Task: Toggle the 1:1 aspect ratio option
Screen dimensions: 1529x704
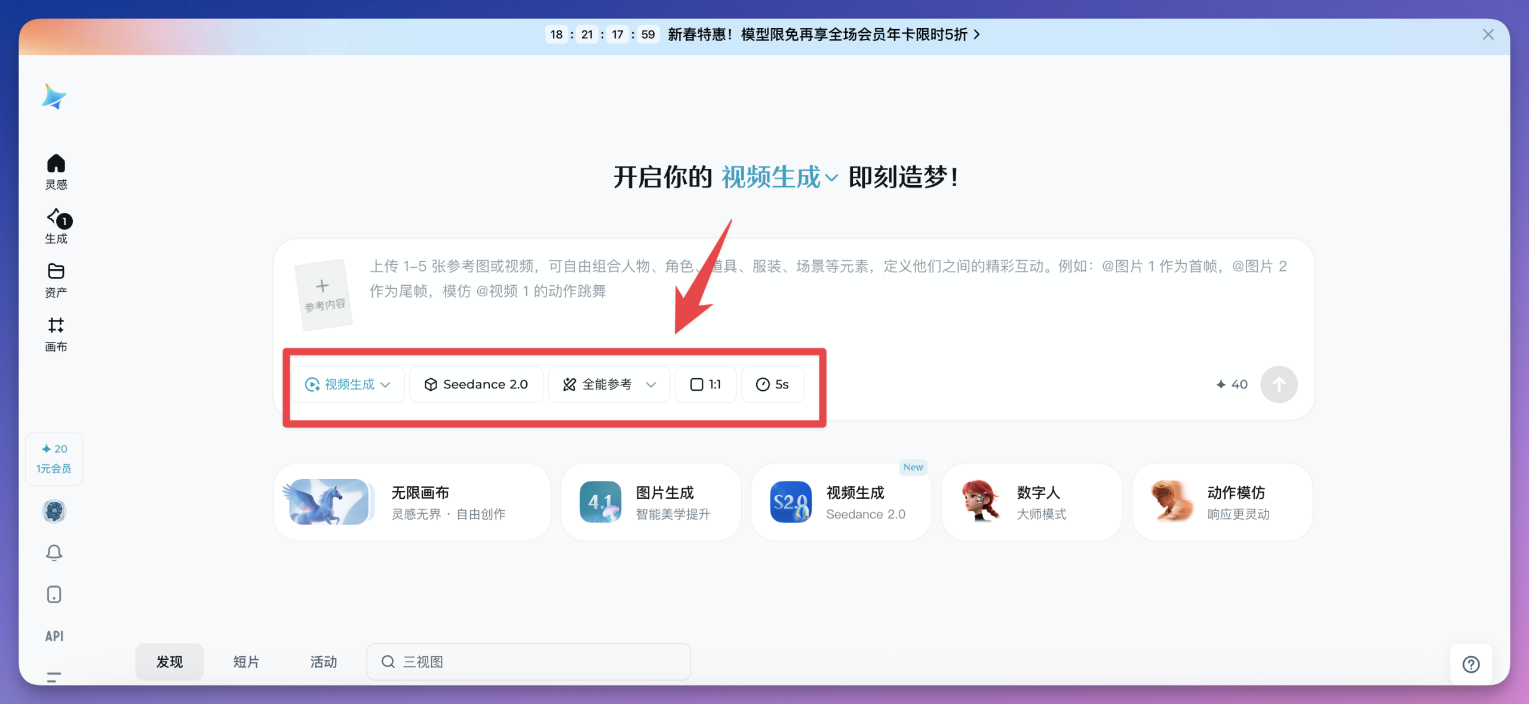Action: point(705,384)
